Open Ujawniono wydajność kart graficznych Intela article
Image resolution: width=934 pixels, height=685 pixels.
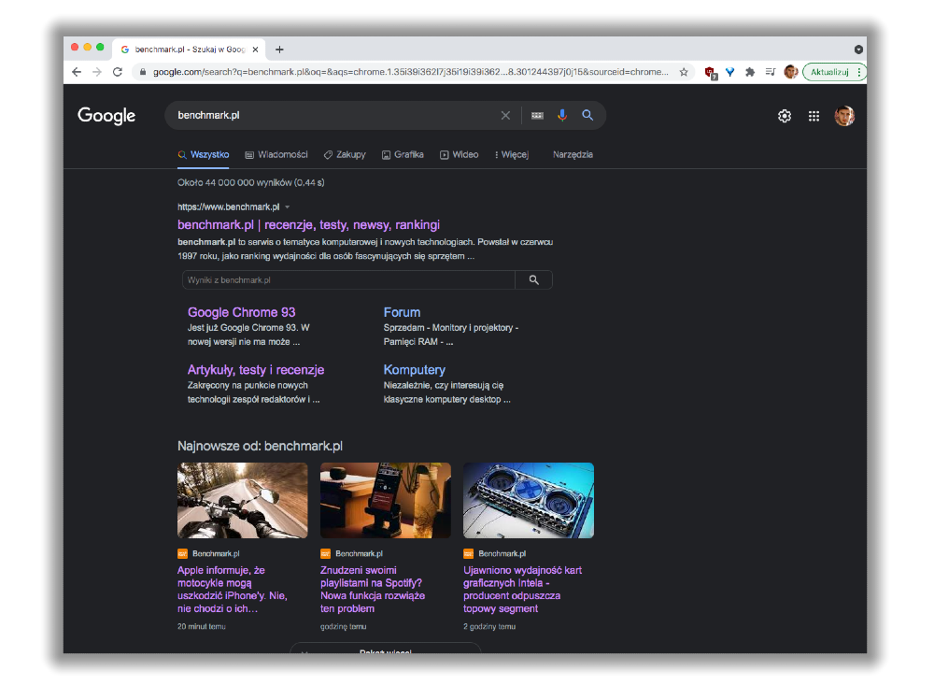[x=522, y=590]
